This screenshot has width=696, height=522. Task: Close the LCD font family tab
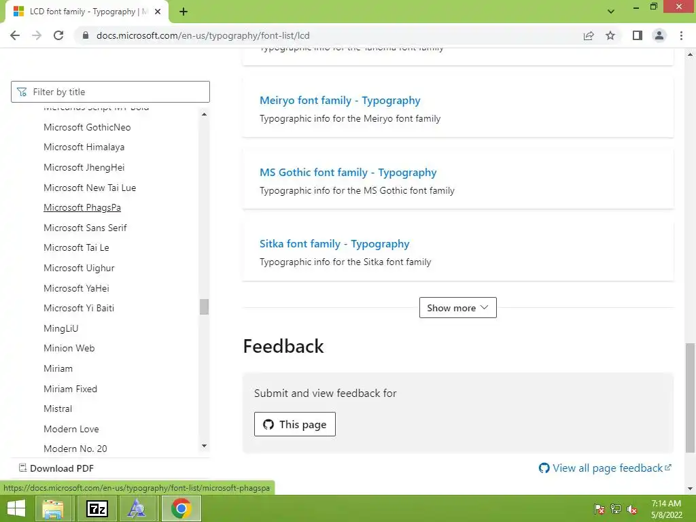(158, 12)
